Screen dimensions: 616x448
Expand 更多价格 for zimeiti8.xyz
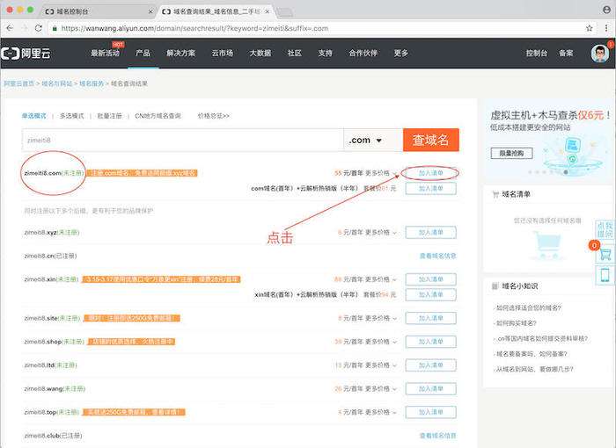pyautogui.click(x=381, y=233)
